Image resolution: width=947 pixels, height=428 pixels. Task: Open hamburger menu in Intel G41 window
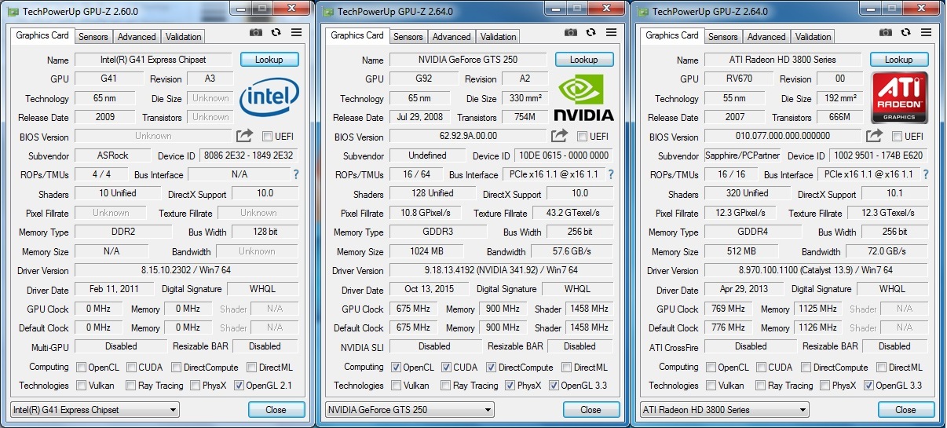click(296, 32)
